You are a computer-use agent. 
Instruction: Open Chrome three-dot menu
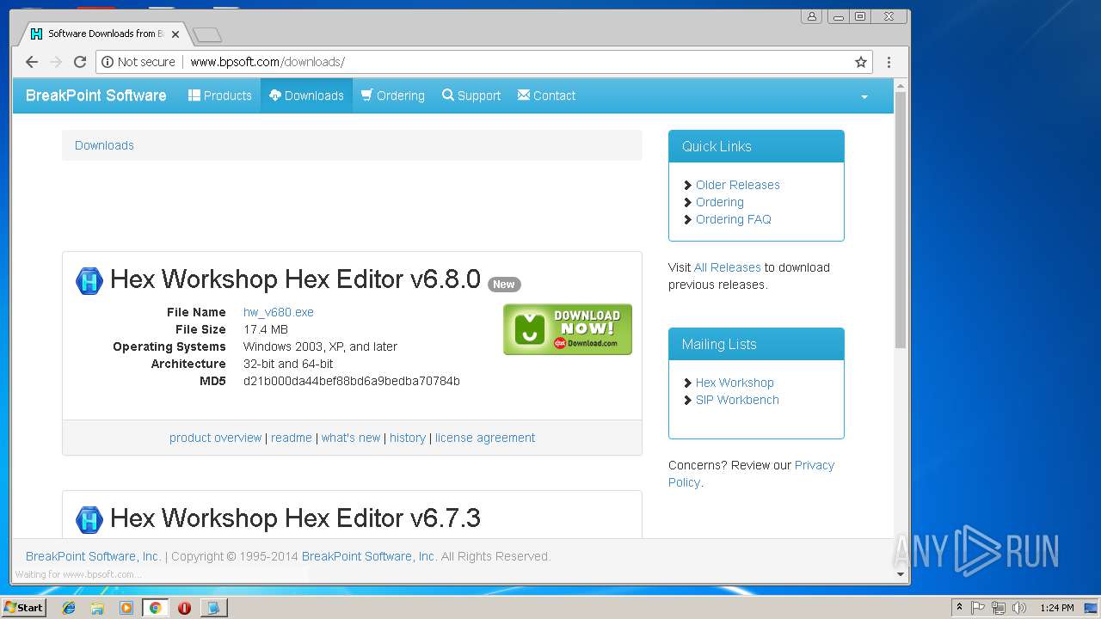[x=889, y=62]
